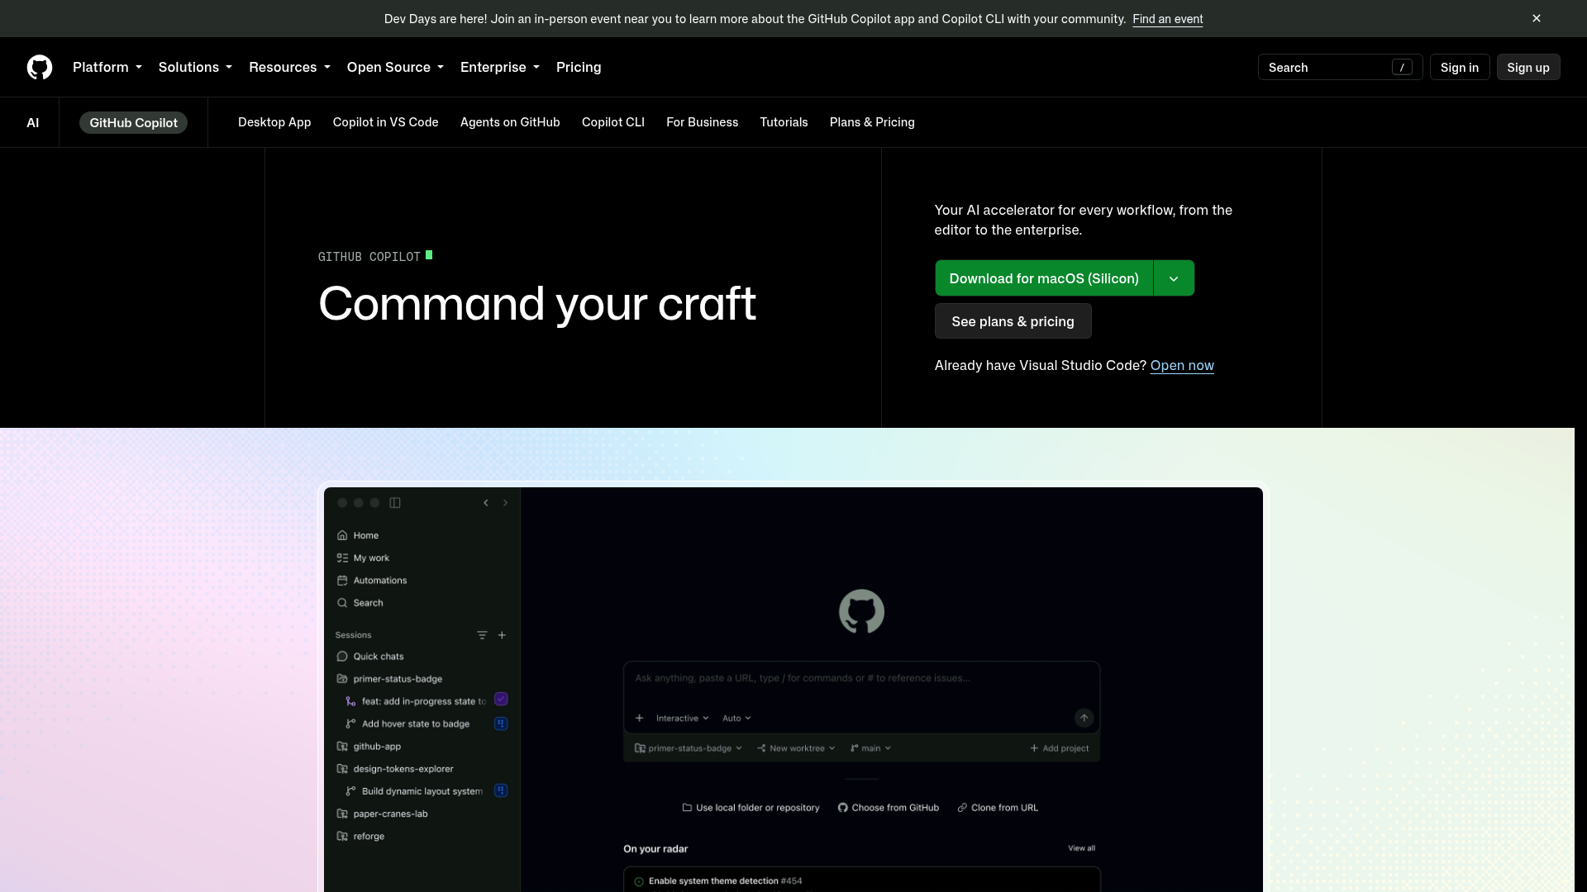Open the download options dropdown arrow
Image resolution: width=1587 pixels, height=892 pixels.
1174,278
